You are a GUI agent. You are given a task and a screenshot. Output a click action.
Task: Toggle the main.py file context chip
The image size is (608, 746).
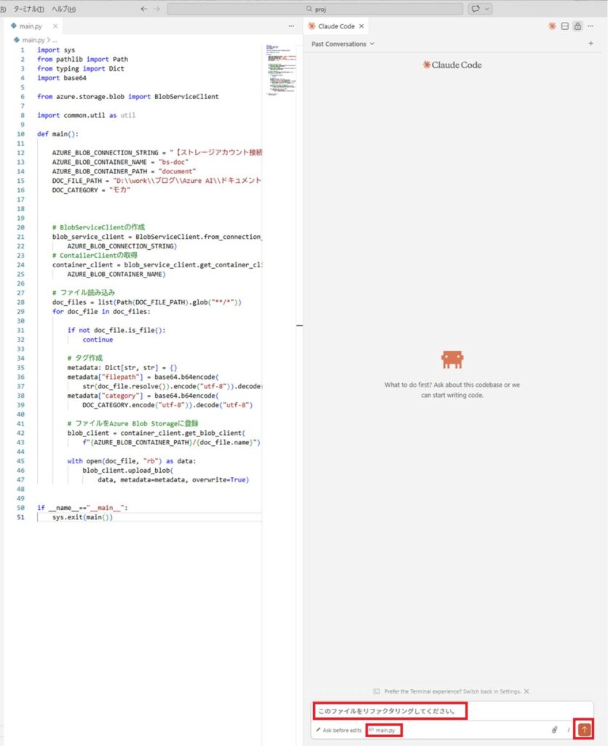tap(384, 730)
